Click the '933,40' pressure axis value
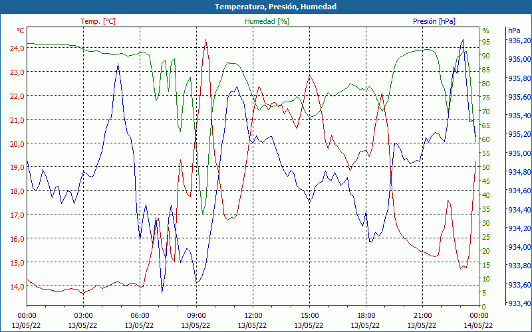 coord(518,303)
